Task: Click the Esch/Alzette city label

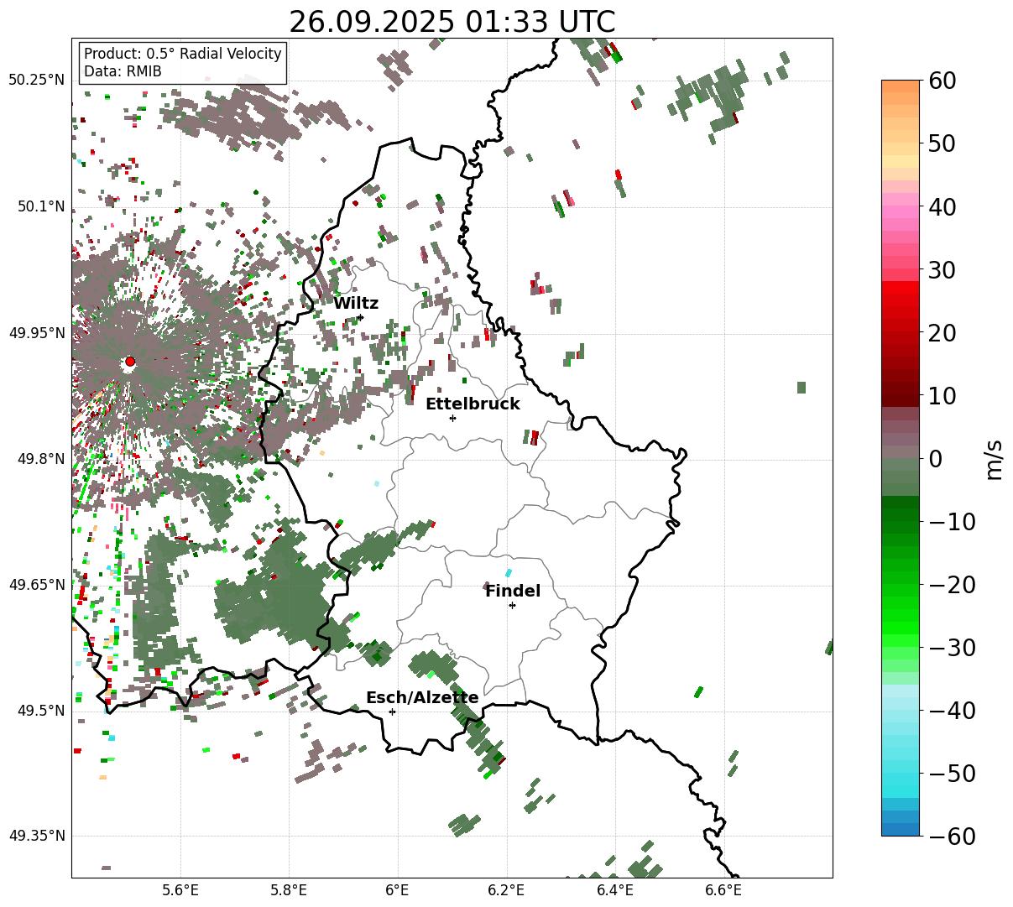Action: coord(422,698)
